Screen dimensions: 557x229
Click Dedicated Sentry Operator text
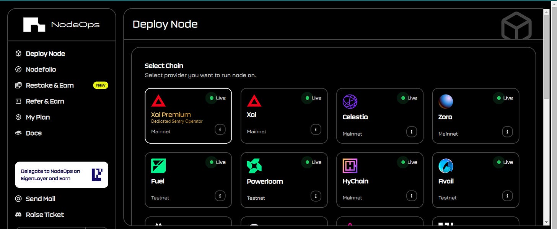point(177,122)
